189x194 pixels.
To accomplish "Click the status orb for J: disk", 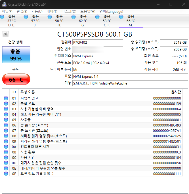I will (26, 17).
